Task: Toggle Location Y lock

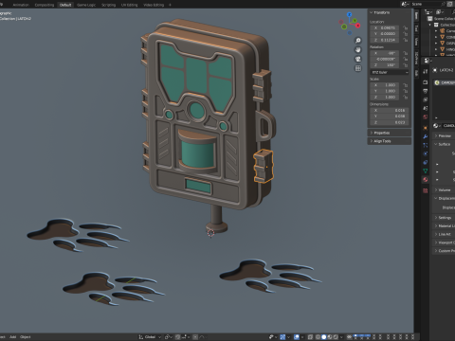Action: click(406, 34)
